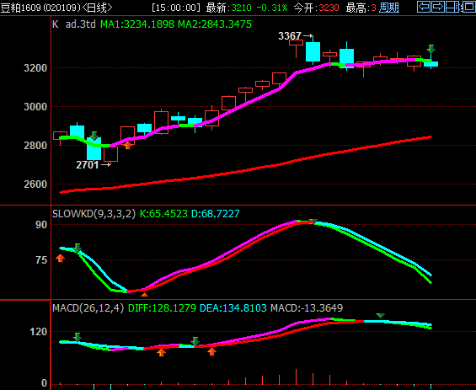Click the 75 level on SLOWKD axis
The height and width of the screenshot is (390, 476).
pyautogui.click(x=41, y=260)
